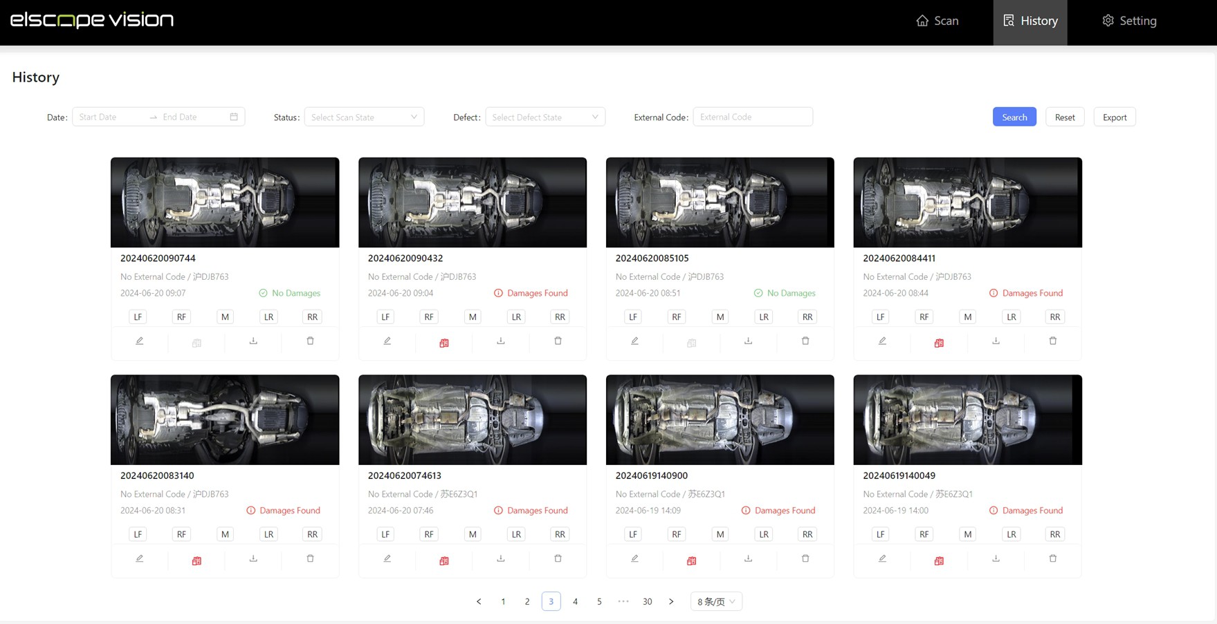This screenshot has height=624, width=1217.
Task: Go to page 1
Action: [x=503, y=601]
